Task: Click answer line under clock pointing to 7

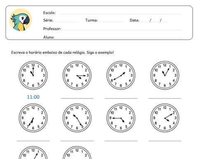Action: 33,141
